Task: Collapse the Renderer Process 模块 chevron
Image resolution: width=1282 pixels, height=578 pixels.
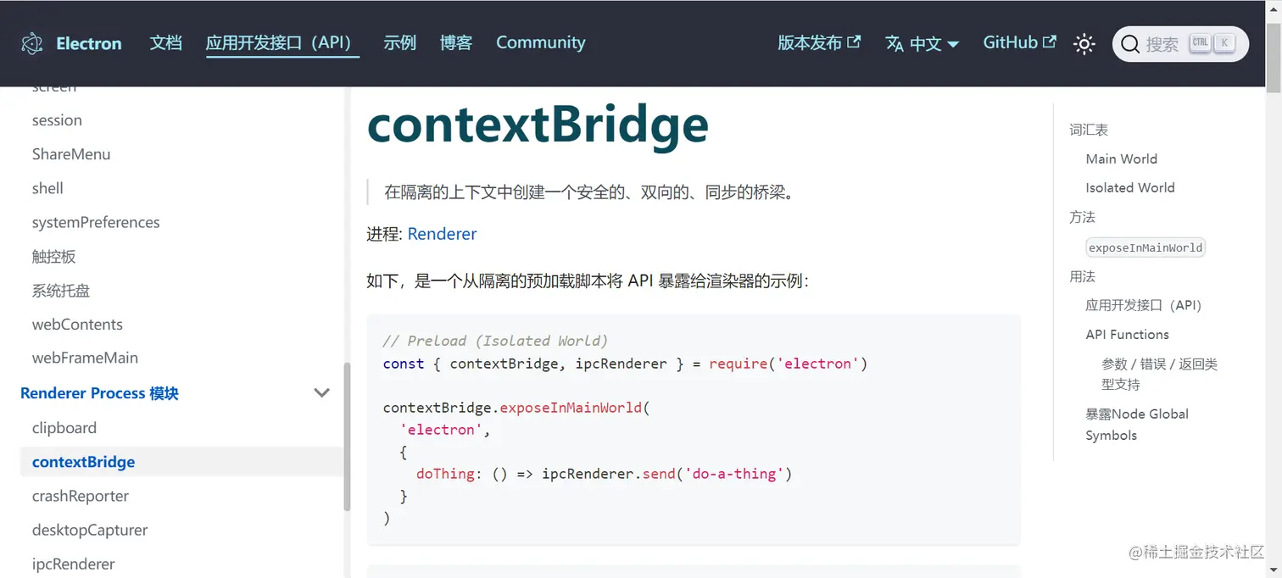Action: click(322, 393)
